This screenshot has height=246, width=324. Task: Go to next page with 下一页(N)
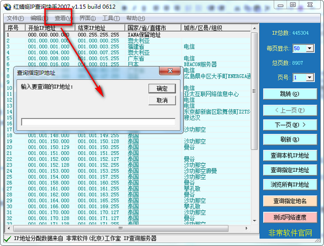coord(289,124)
